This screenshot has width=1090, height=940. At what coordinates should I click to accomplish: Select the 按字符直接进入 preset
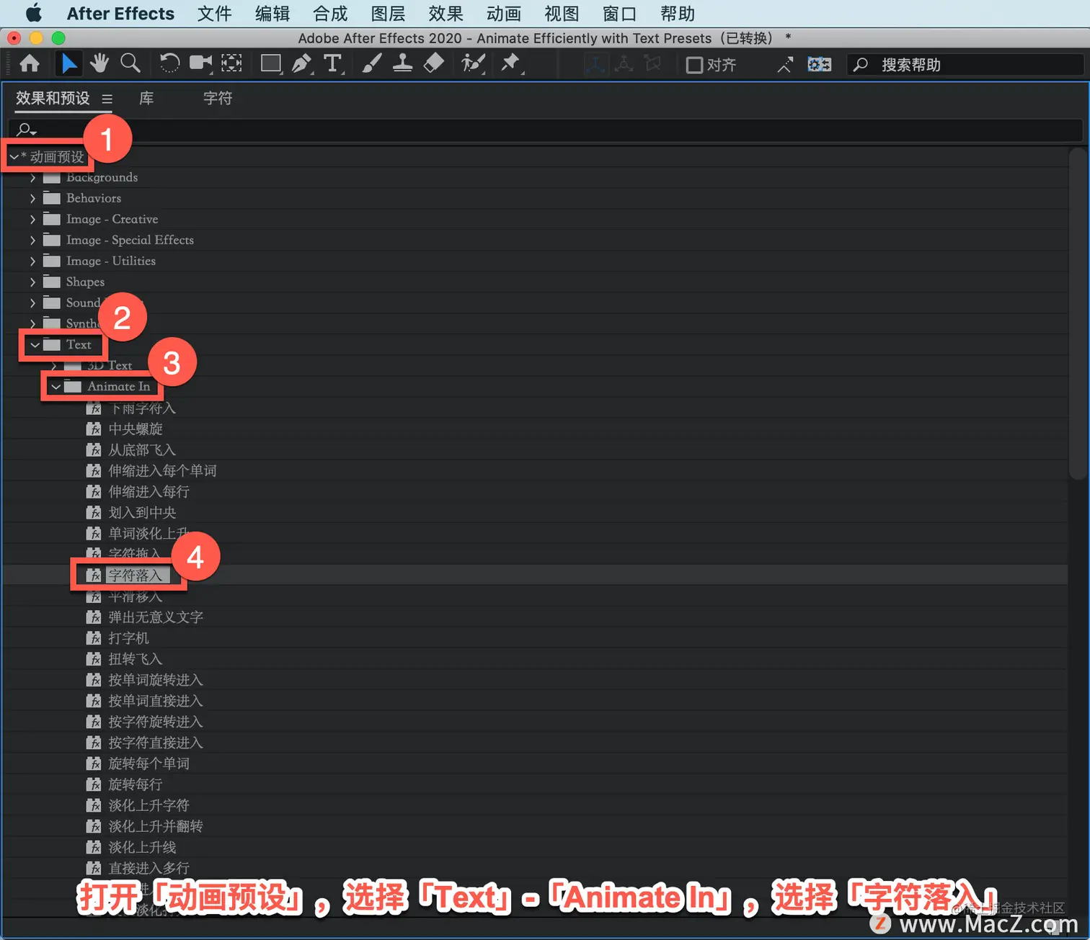(156, 743)
